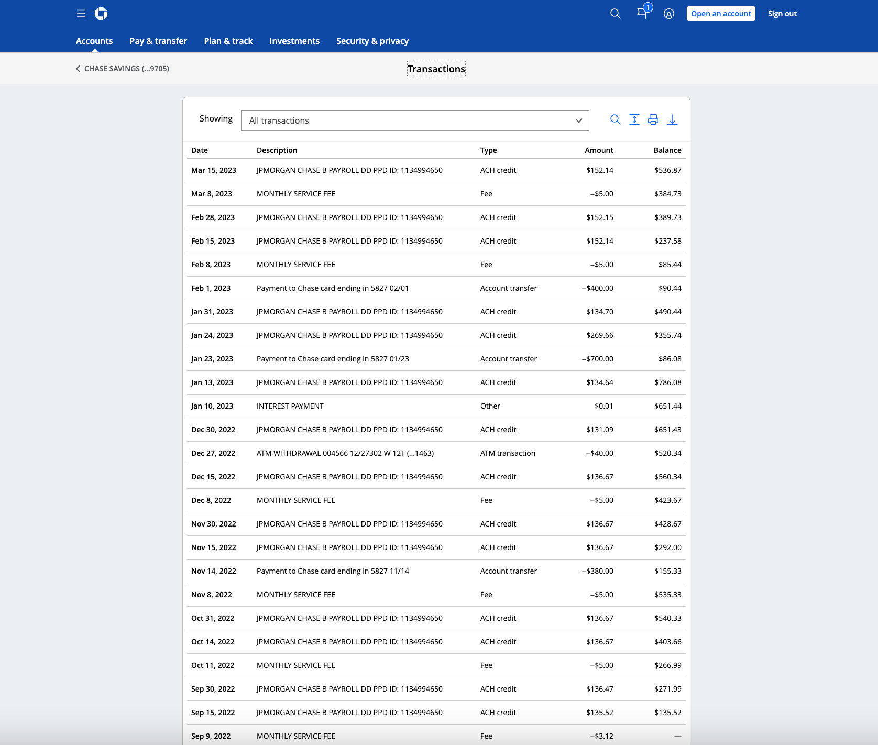Select the Mar 15, 2023 payroll transaction
The height and width of the screenshot is (745, 878).
(x=436, y=170)
